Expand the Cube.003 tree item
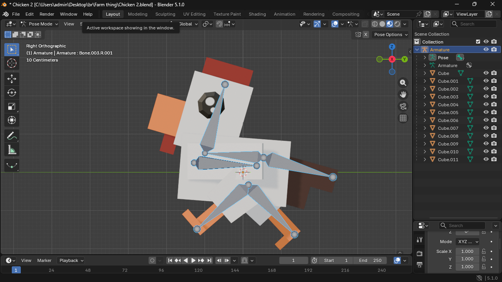 pyautogui.click(x=425, y=97)
